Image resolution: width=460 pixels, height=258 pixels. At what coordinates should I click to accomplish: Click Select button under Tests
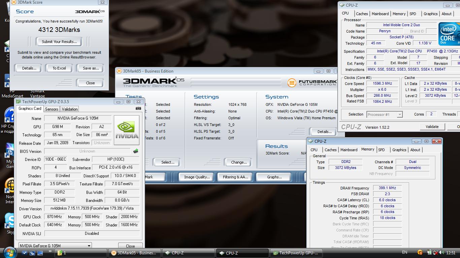(167, 162)
